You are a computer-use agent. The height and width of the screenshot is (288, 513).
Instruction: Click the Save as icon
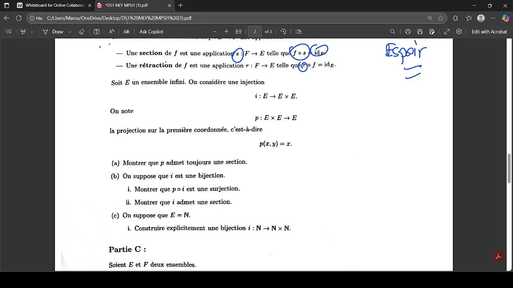432,32
